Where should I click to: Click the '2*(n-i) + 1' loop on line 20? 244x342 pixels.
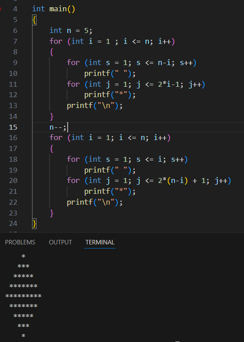149,181
